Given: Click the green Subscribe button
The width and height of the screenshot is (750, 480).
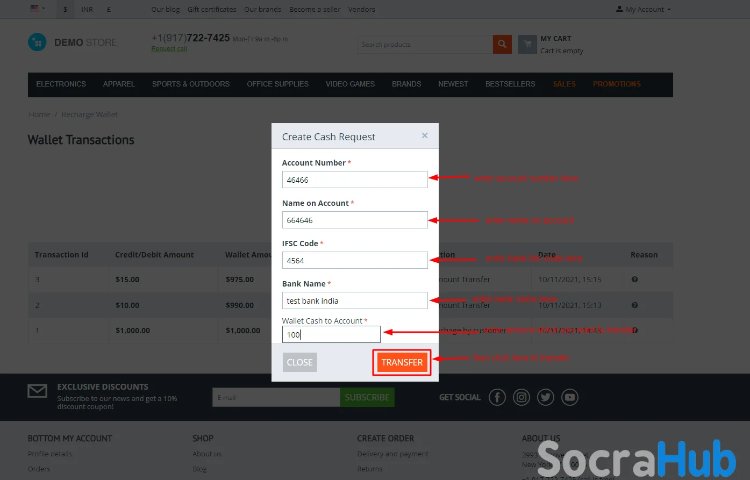Looking at the screenshot, I should pyautogui.click(x=367, y=398).
